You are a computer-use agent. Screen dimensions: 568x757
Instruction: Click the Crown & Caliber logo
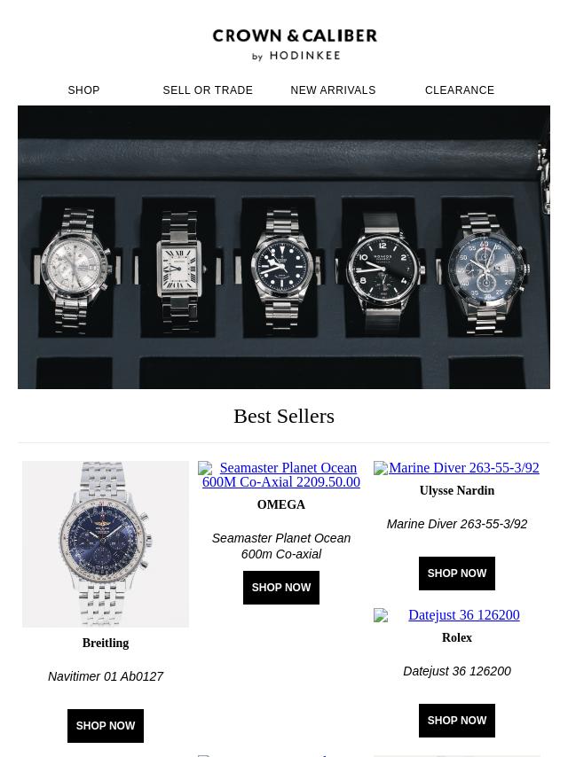coord(295,44)
